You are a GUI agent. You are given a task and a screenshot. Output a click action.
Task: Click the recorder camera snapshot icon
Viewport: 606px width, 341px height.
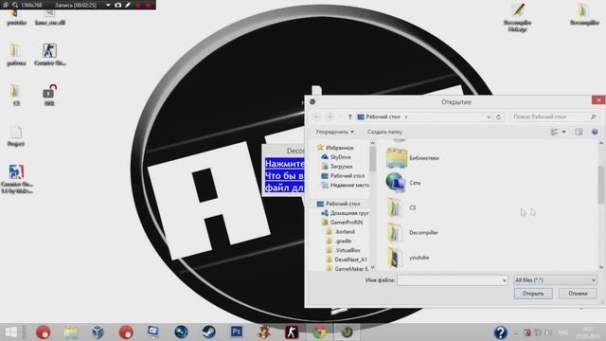click(117, 5)
